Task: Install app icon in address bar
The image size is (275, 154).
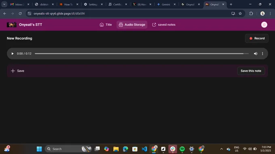Action: pos(233,13)
